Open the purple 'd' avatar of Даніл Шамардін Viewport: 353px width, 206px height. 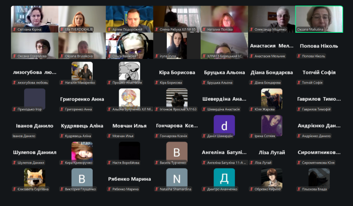pyautogui.click(x=224, y=125)
